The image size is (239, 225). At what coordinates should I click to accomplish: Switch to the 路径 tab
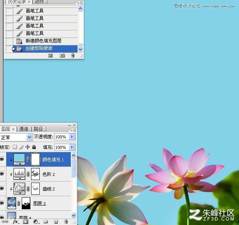click(39, 129)
